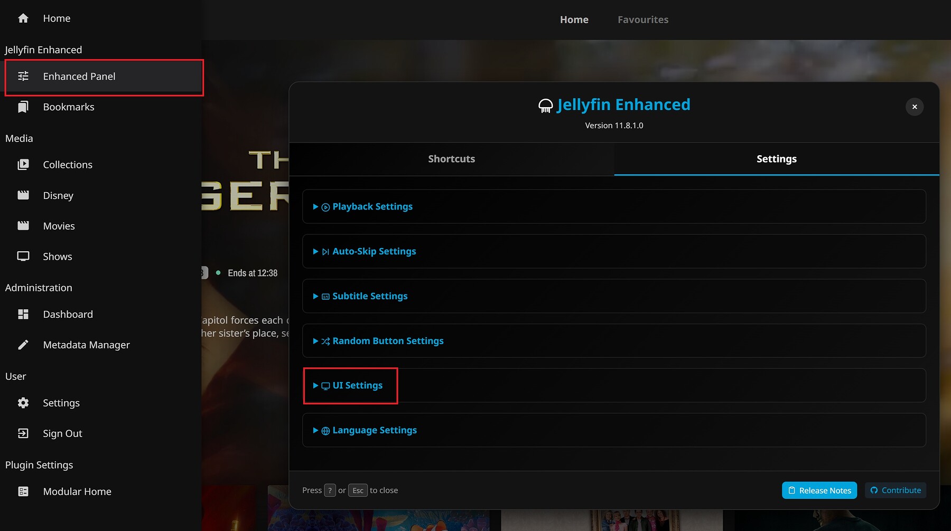Expand the Playback Settings section arrow
This screenshot has height=531, width=951.
pyautogui.click(x=315, y=207)
